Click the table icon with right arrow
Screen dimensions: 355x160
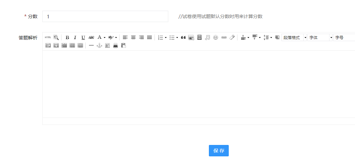click(x=48, y=45)
